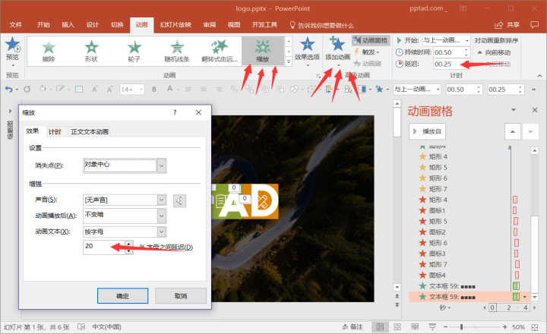Select the 翻转式由远 animation effect
Viewport: 547px width, 334px height.
point(220,51)
